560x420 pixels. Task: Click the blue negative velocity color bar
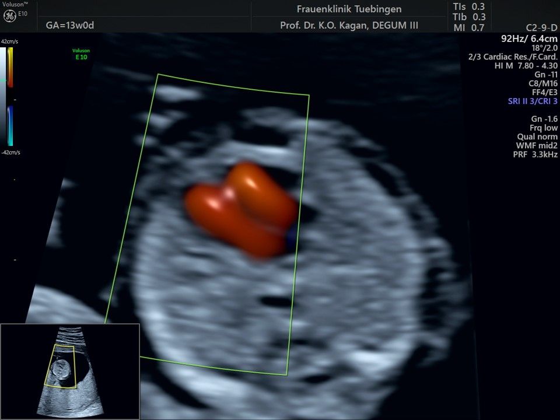[x=10, y=125]
